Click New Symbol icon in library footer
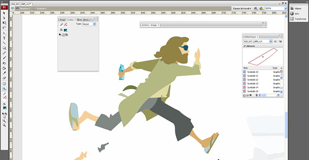The height and width of the screenshot is (160, 309). point(244,95)
